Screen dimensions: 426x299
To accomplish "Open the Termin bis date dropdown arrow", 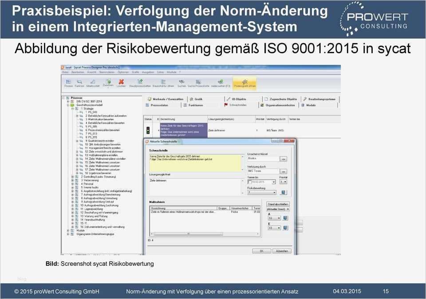I will (274, 182).
